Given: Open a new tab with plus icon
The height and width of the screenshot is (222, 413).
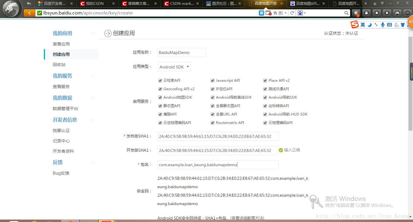Looking at the screenshot, I should (x=375, y=4).
